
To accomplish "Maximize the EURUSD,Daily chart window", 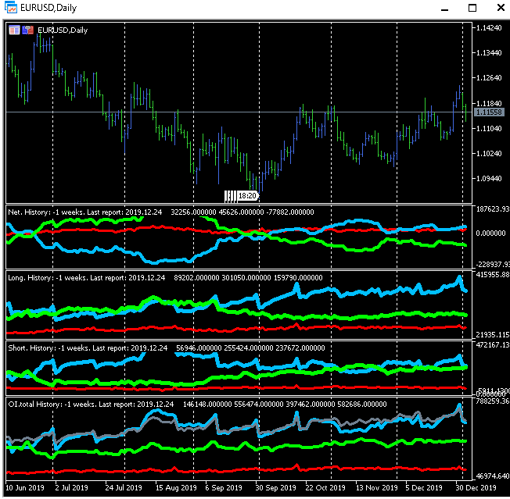I will [x=472, y=8].
